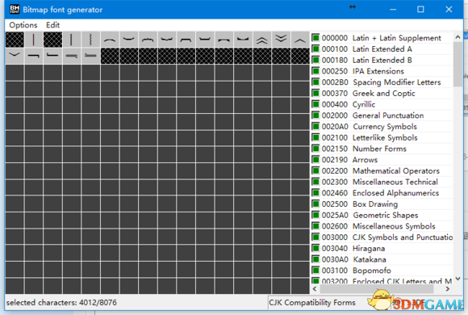
Task: Click the block list scroll-down arrow
Action: coord(458,279)
